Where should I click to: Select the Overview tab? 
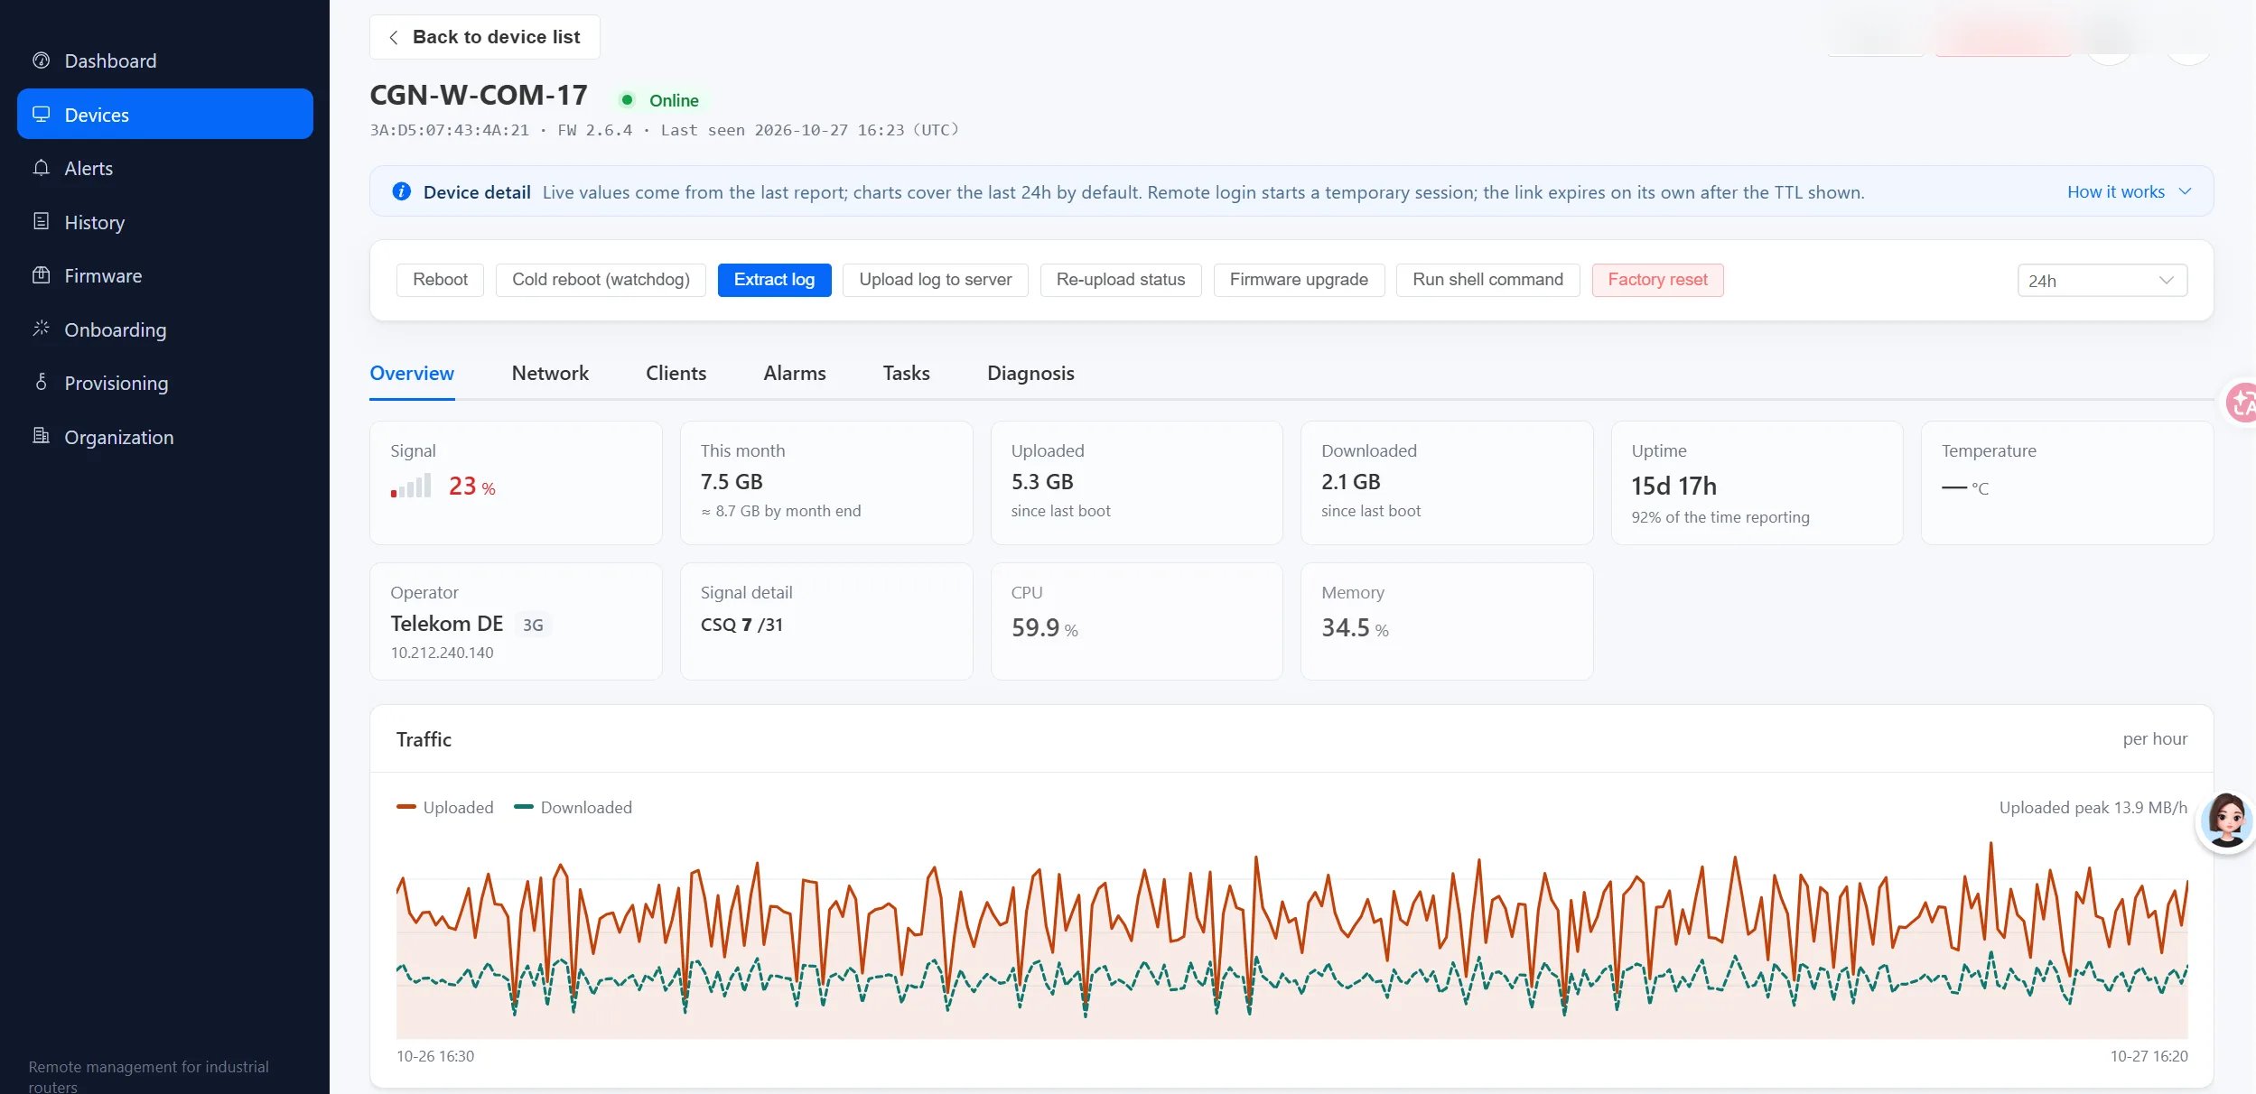coord(412,374)
